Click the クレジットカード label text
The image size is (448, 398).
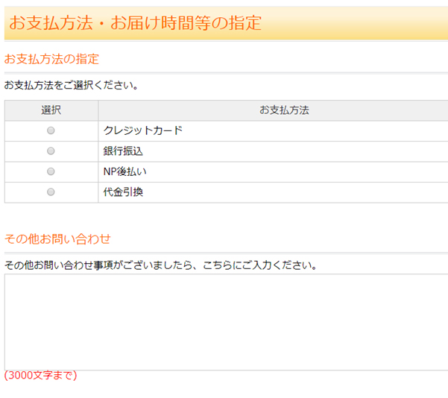(x=143, y=130)
